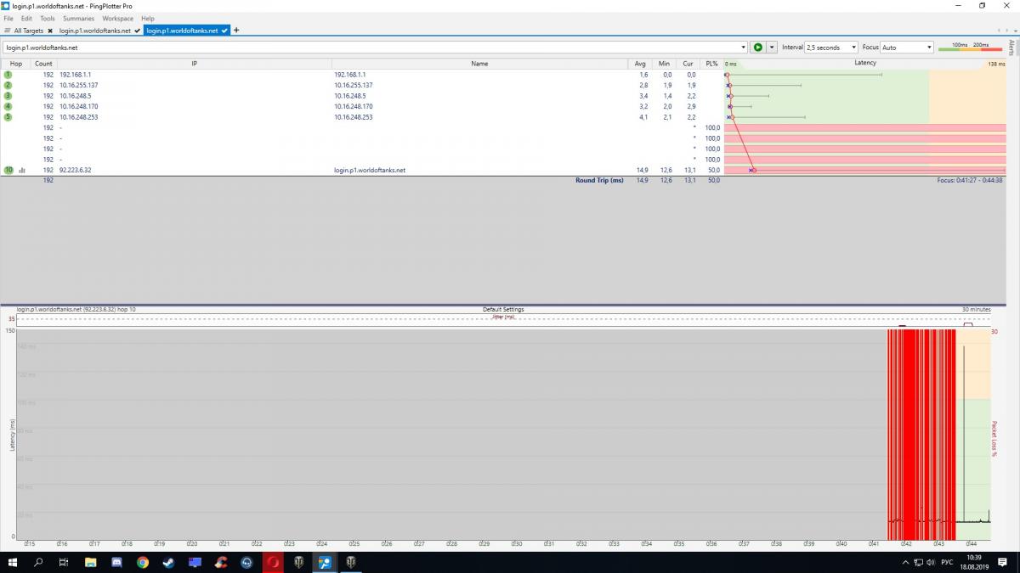Open the Workspace menu
The width and height of the screenshot is (1020, 573).
coord(117,18)
